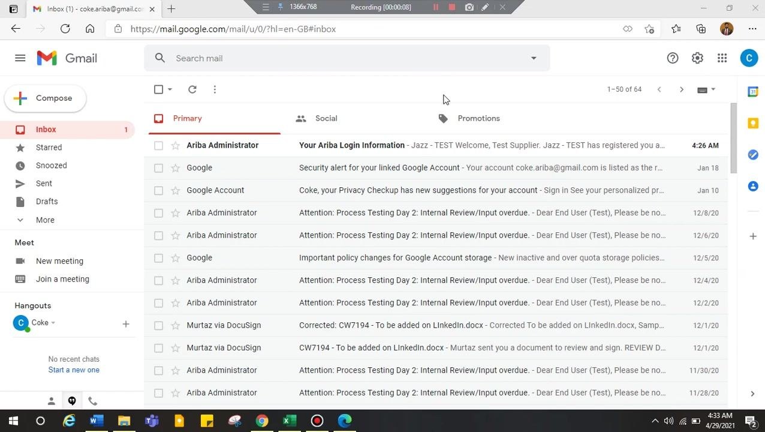Select the Your Ariba Login Information email checkbox
This screenshot has height=432, width=765.
pos(158,145)
